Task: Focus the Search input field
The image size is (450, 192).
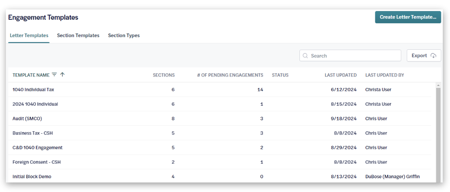Action: pyautogui.click(x=350, y=56)
